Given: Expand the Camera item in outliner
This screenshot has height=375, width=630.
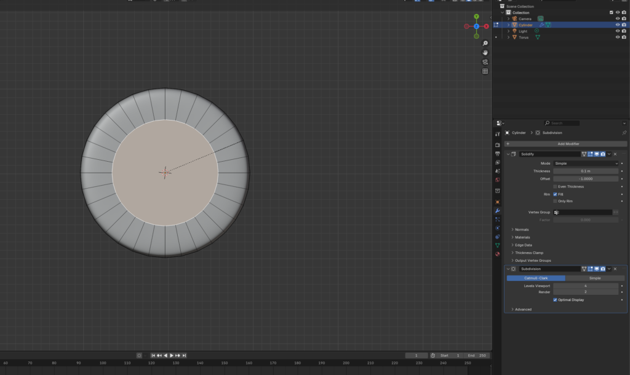Looking at the screenshot, I should tap(508, 18).
